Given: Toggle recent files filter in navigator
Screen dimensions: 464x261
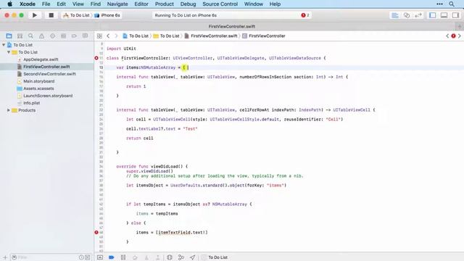Looking at the screenshot, I should [x=81, y=257].
